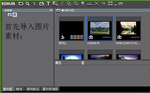Select the 序列1 sequence thumbnail
Image resolution: width=150 pixels, height=93 pixels.
pyautogui.click(x=71, y=28)
